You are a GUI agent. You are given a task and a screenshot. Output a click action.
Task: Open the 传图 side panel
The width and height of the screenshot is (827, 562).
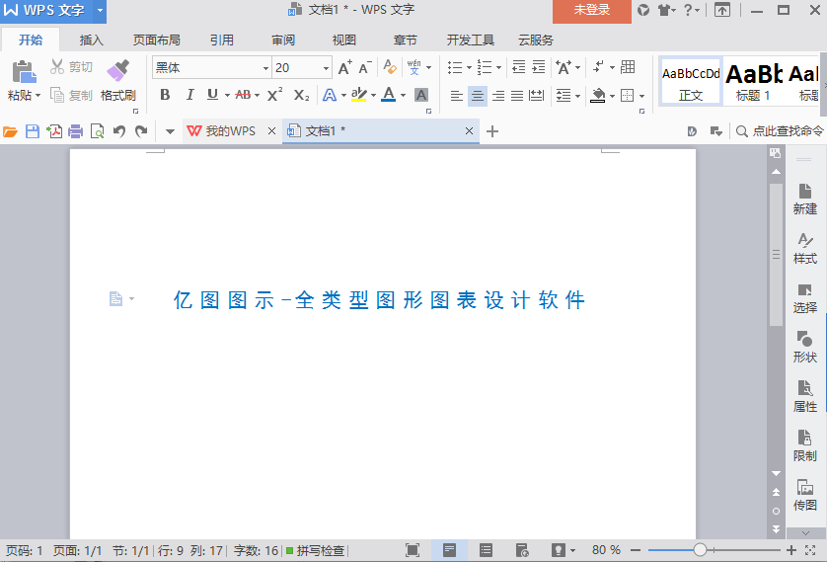[805, 495]
